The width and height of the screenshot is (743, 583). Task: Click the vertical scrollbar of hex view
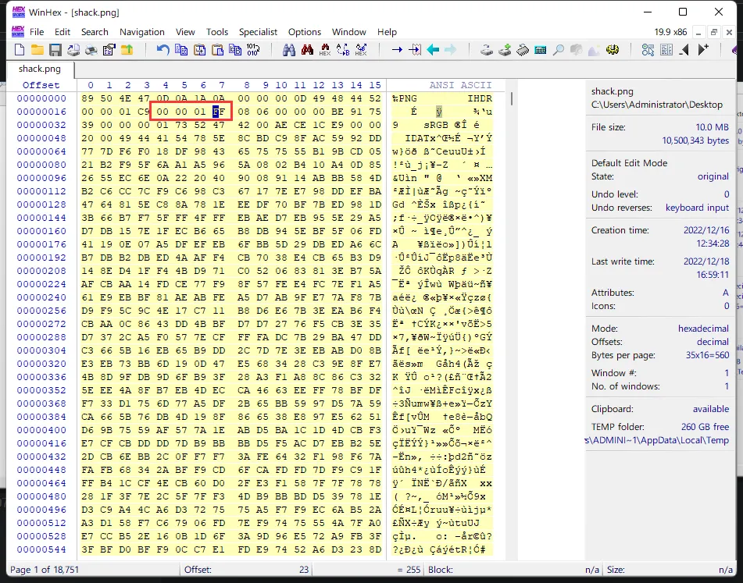pyautogui.click(x=512, y=312)
